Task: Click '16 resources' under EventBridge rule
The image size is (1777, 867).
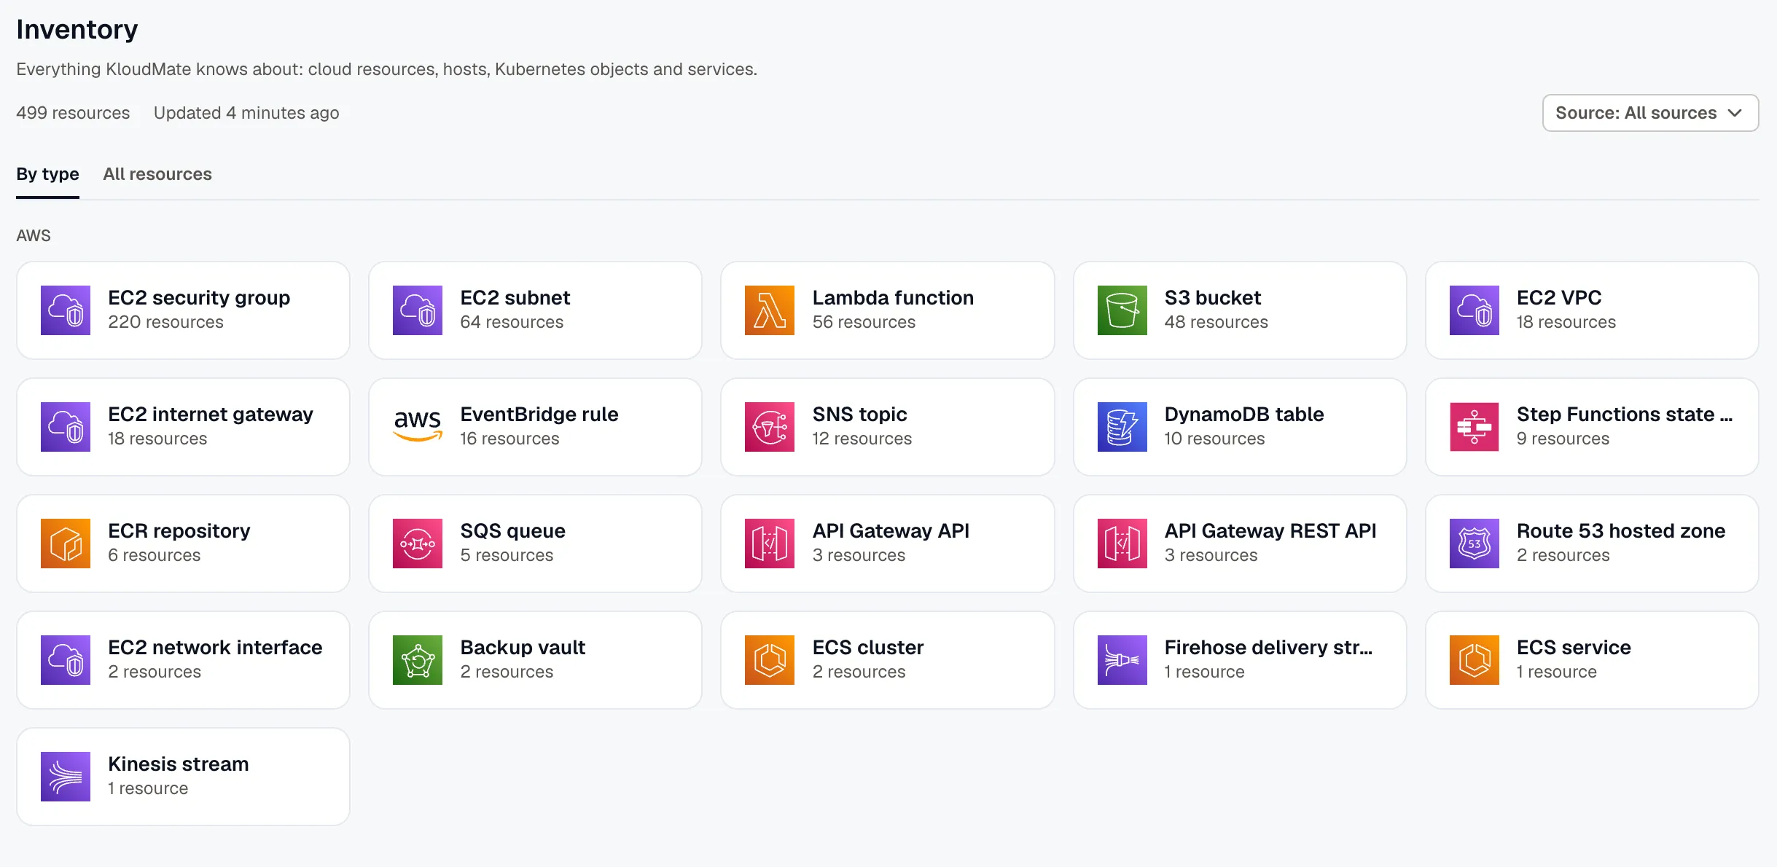Action: (x=509, y=439)
